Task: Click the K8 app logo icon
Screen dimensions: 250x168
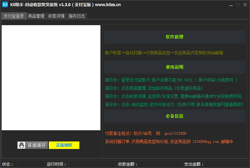Action: [5, 4]
